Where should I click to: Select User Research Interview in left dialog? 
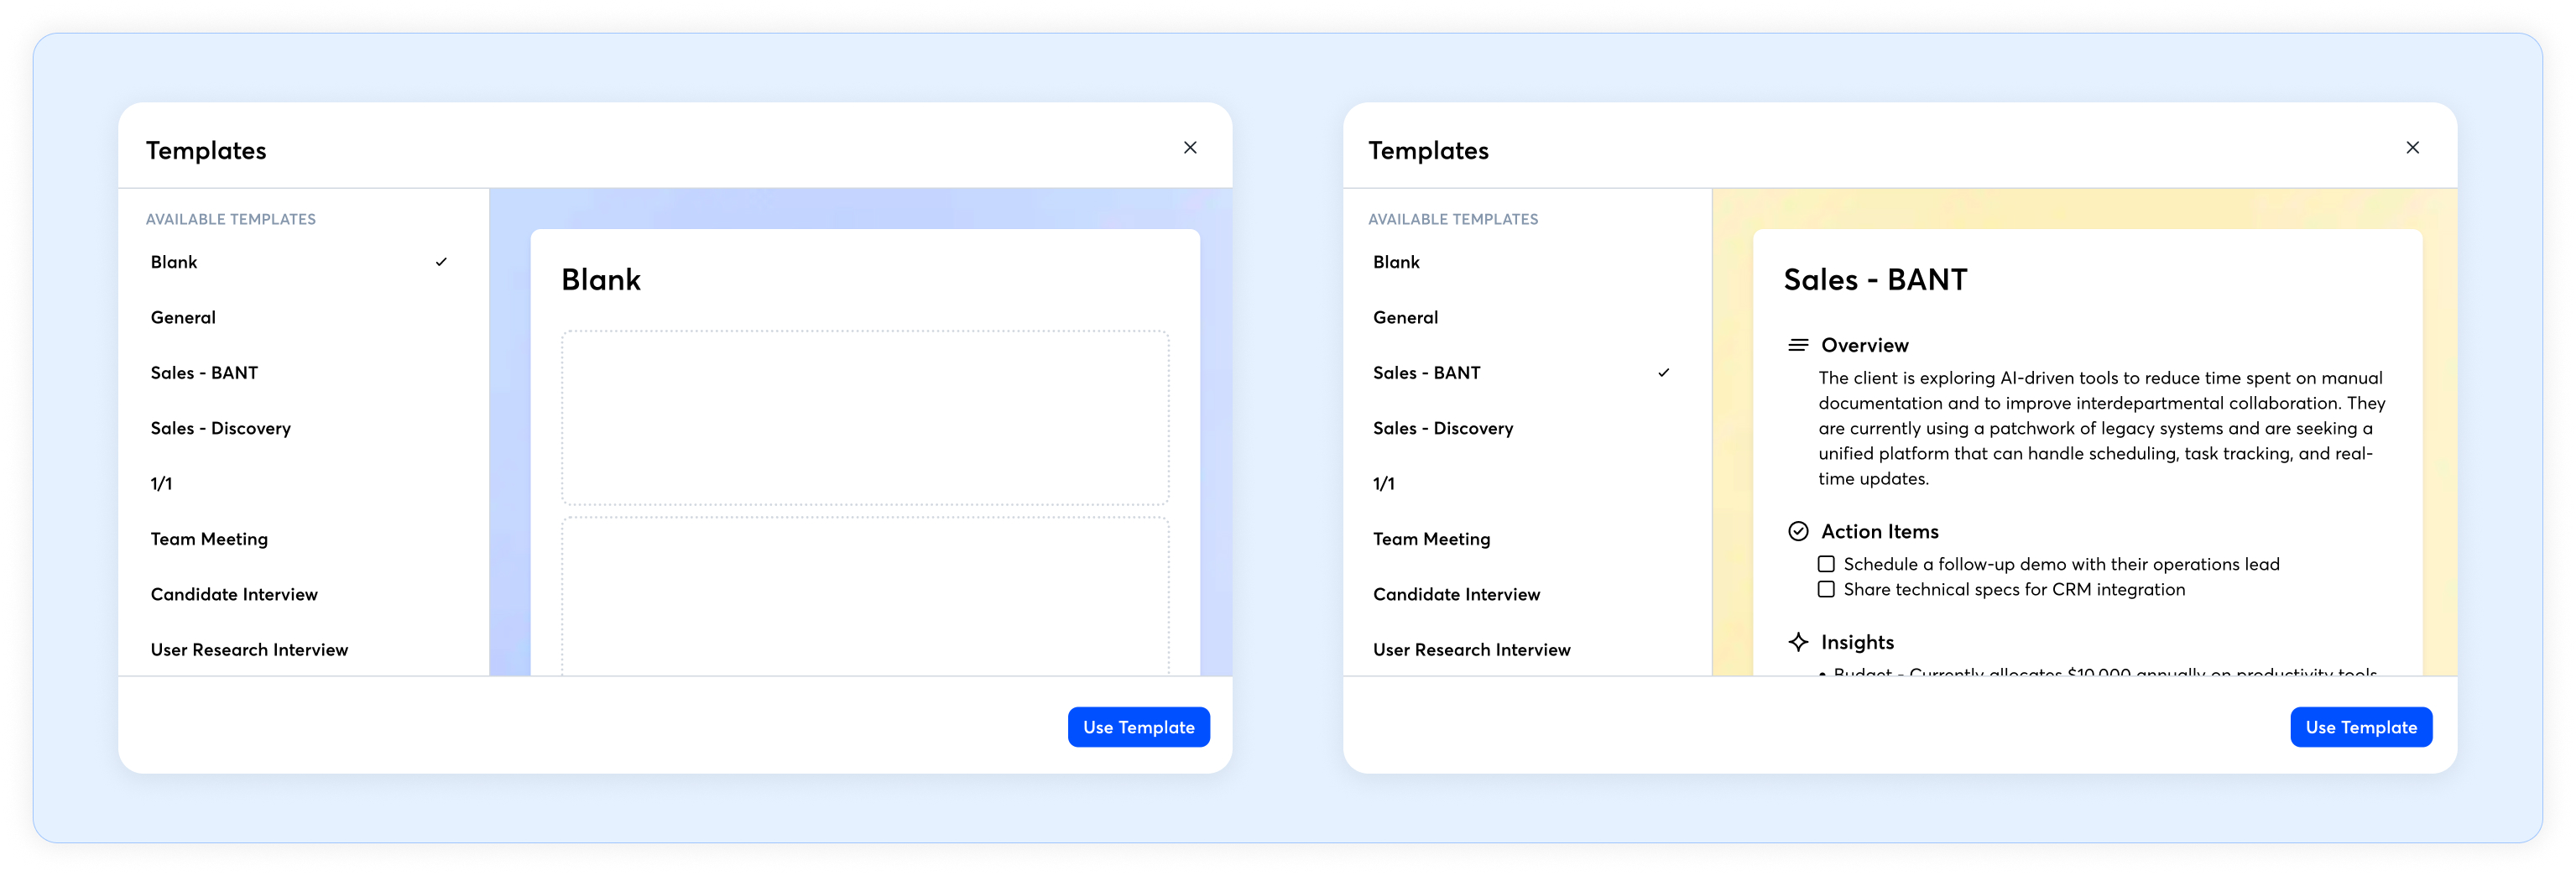pos(249,650)
